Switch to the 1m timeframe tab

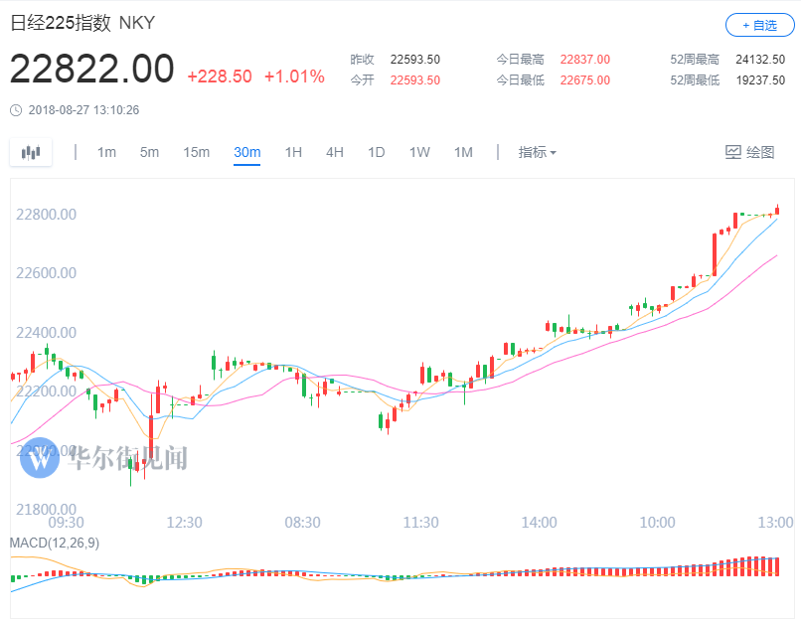tap(106, 152)
